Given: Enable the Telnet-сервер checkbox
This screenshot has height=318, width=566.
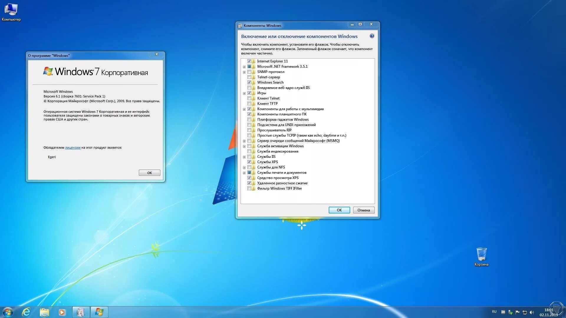Looking at the screenshot, I should (x=249, y=77).
